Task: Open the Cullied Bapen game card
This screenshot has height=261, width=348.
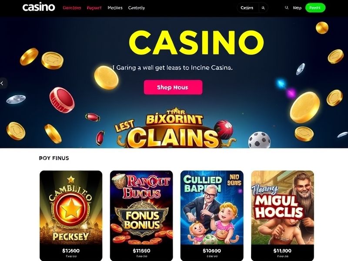Action: pyautogui.click(x=212, y=215)
